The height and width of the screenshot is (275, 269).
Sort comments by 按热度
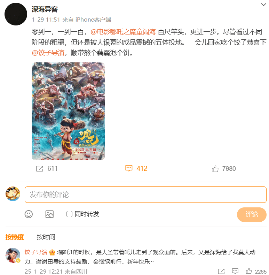coord(15,237)
